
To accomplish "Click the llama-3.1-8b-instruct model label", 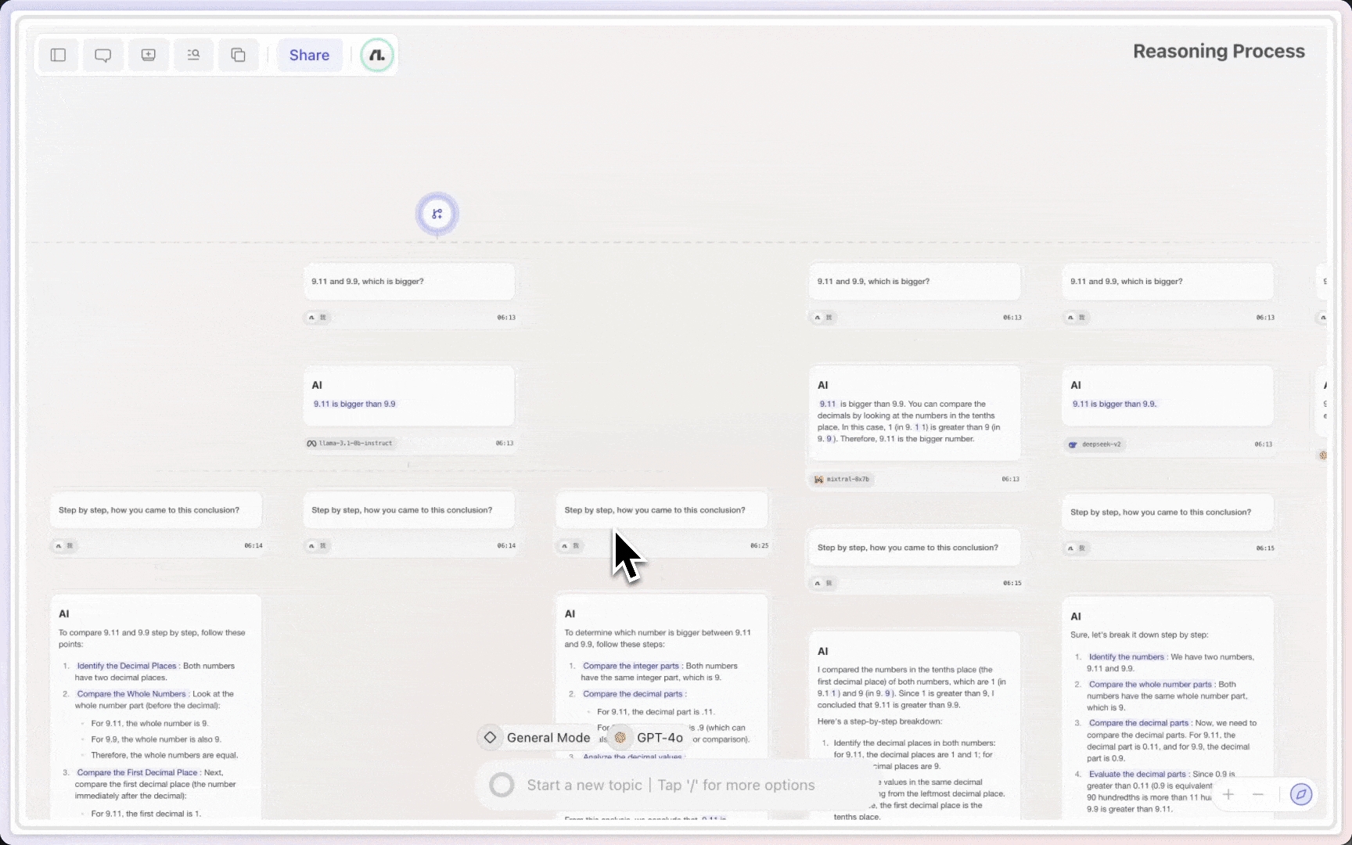I will 351,443.
